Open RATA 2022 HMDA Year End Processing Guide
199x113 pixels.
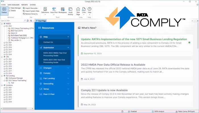pos(55,54)
